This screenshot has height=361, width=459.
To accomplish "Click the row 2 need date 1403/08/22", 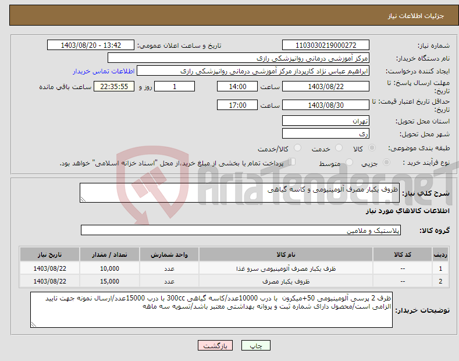I will coord(50,281).
